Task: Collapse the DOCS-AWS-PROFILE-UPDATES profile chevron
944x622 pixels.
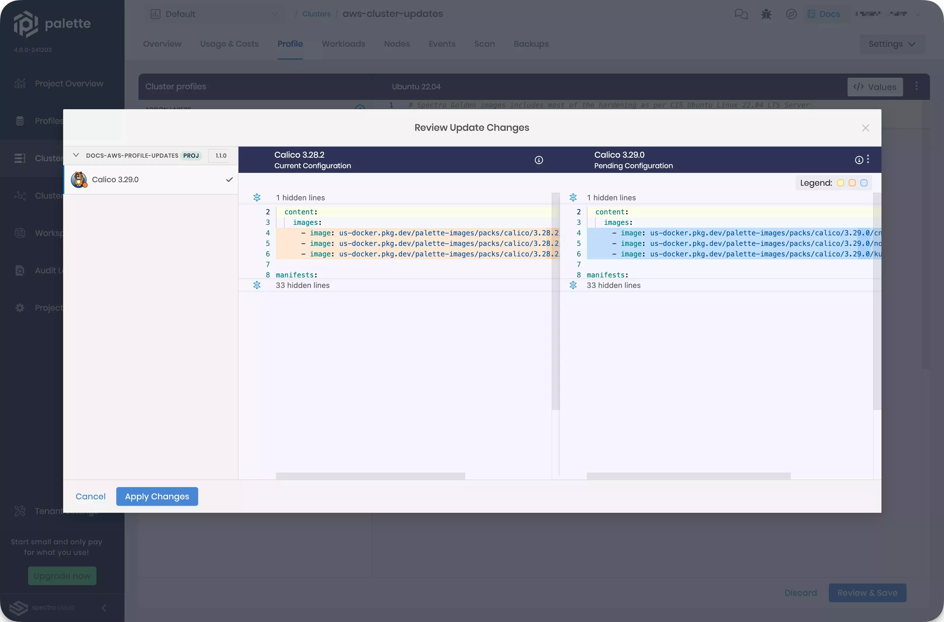Action: pos(76,155)
